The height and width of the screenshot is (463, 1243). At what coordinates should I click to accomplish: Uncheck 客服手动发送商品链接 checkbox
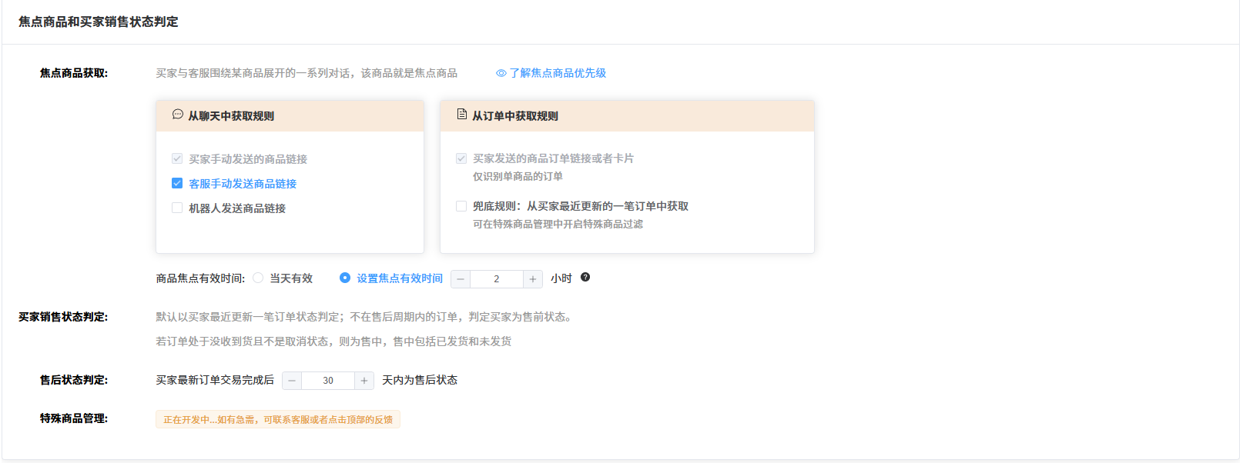[x=177, y=184]
